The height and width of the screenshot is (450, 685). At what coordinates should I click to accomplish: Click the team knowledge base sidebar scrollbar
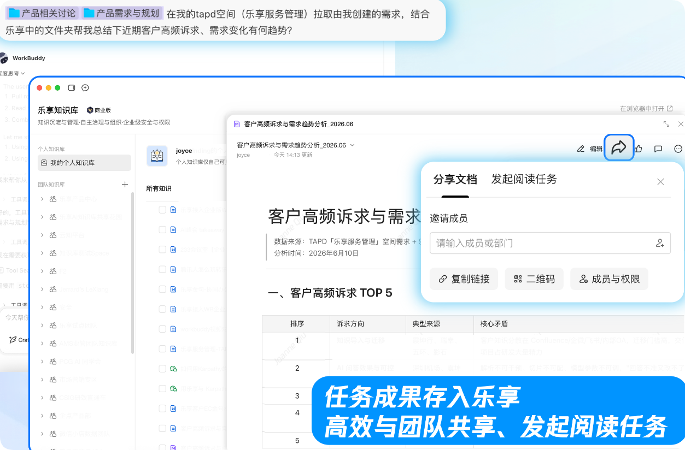click(132, 273)
